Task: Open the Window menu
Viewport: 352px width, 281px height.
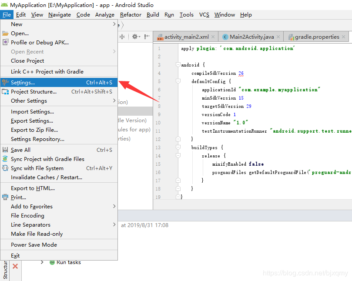Action: (225, 15)
